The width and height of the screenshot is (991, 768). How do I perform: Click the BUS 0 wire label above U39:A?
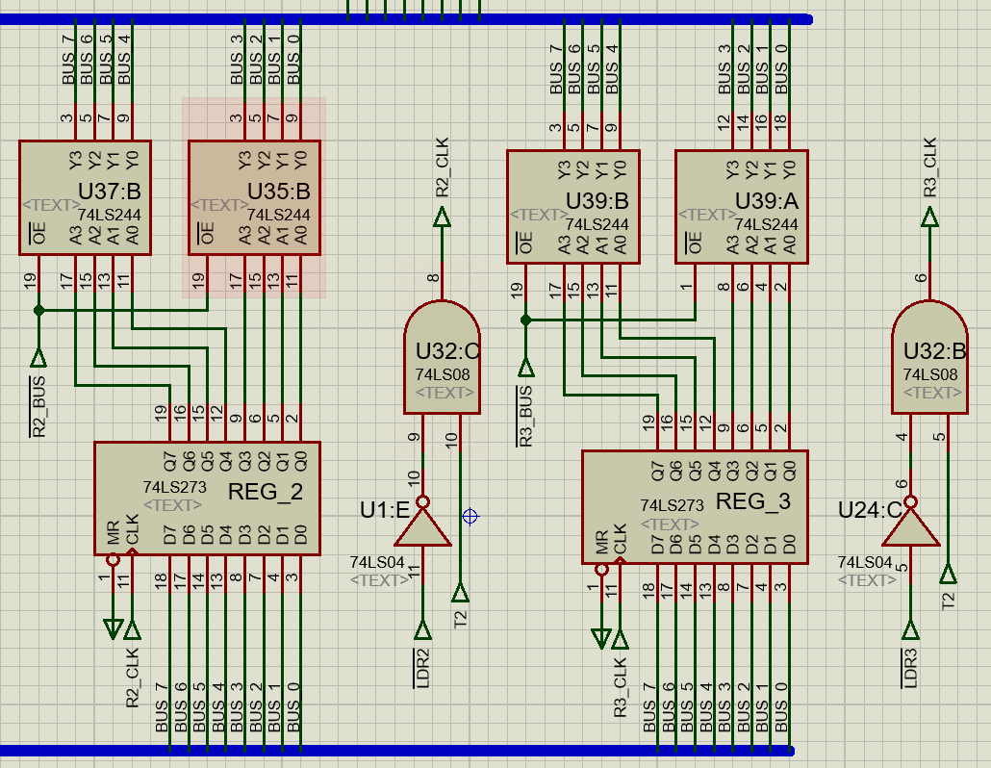click(781, 69)
